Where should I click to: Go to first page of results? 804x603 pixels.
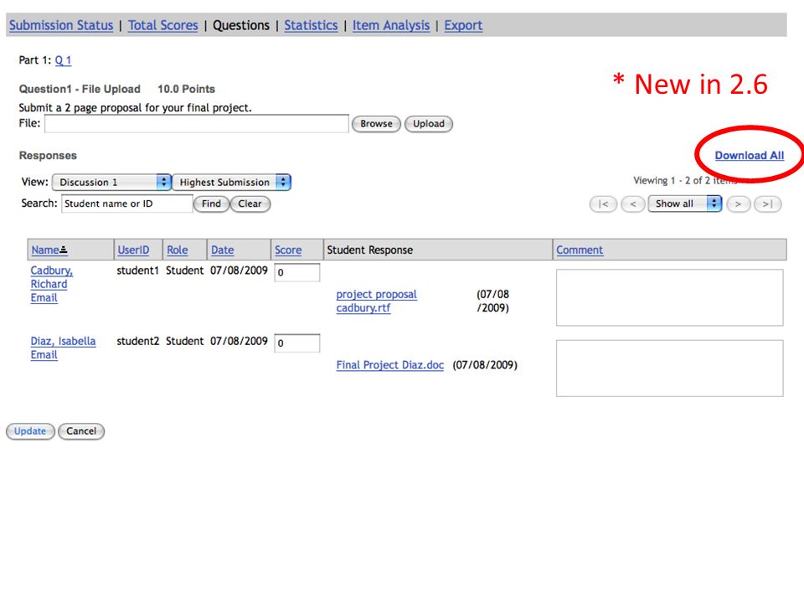coord(603,204)
